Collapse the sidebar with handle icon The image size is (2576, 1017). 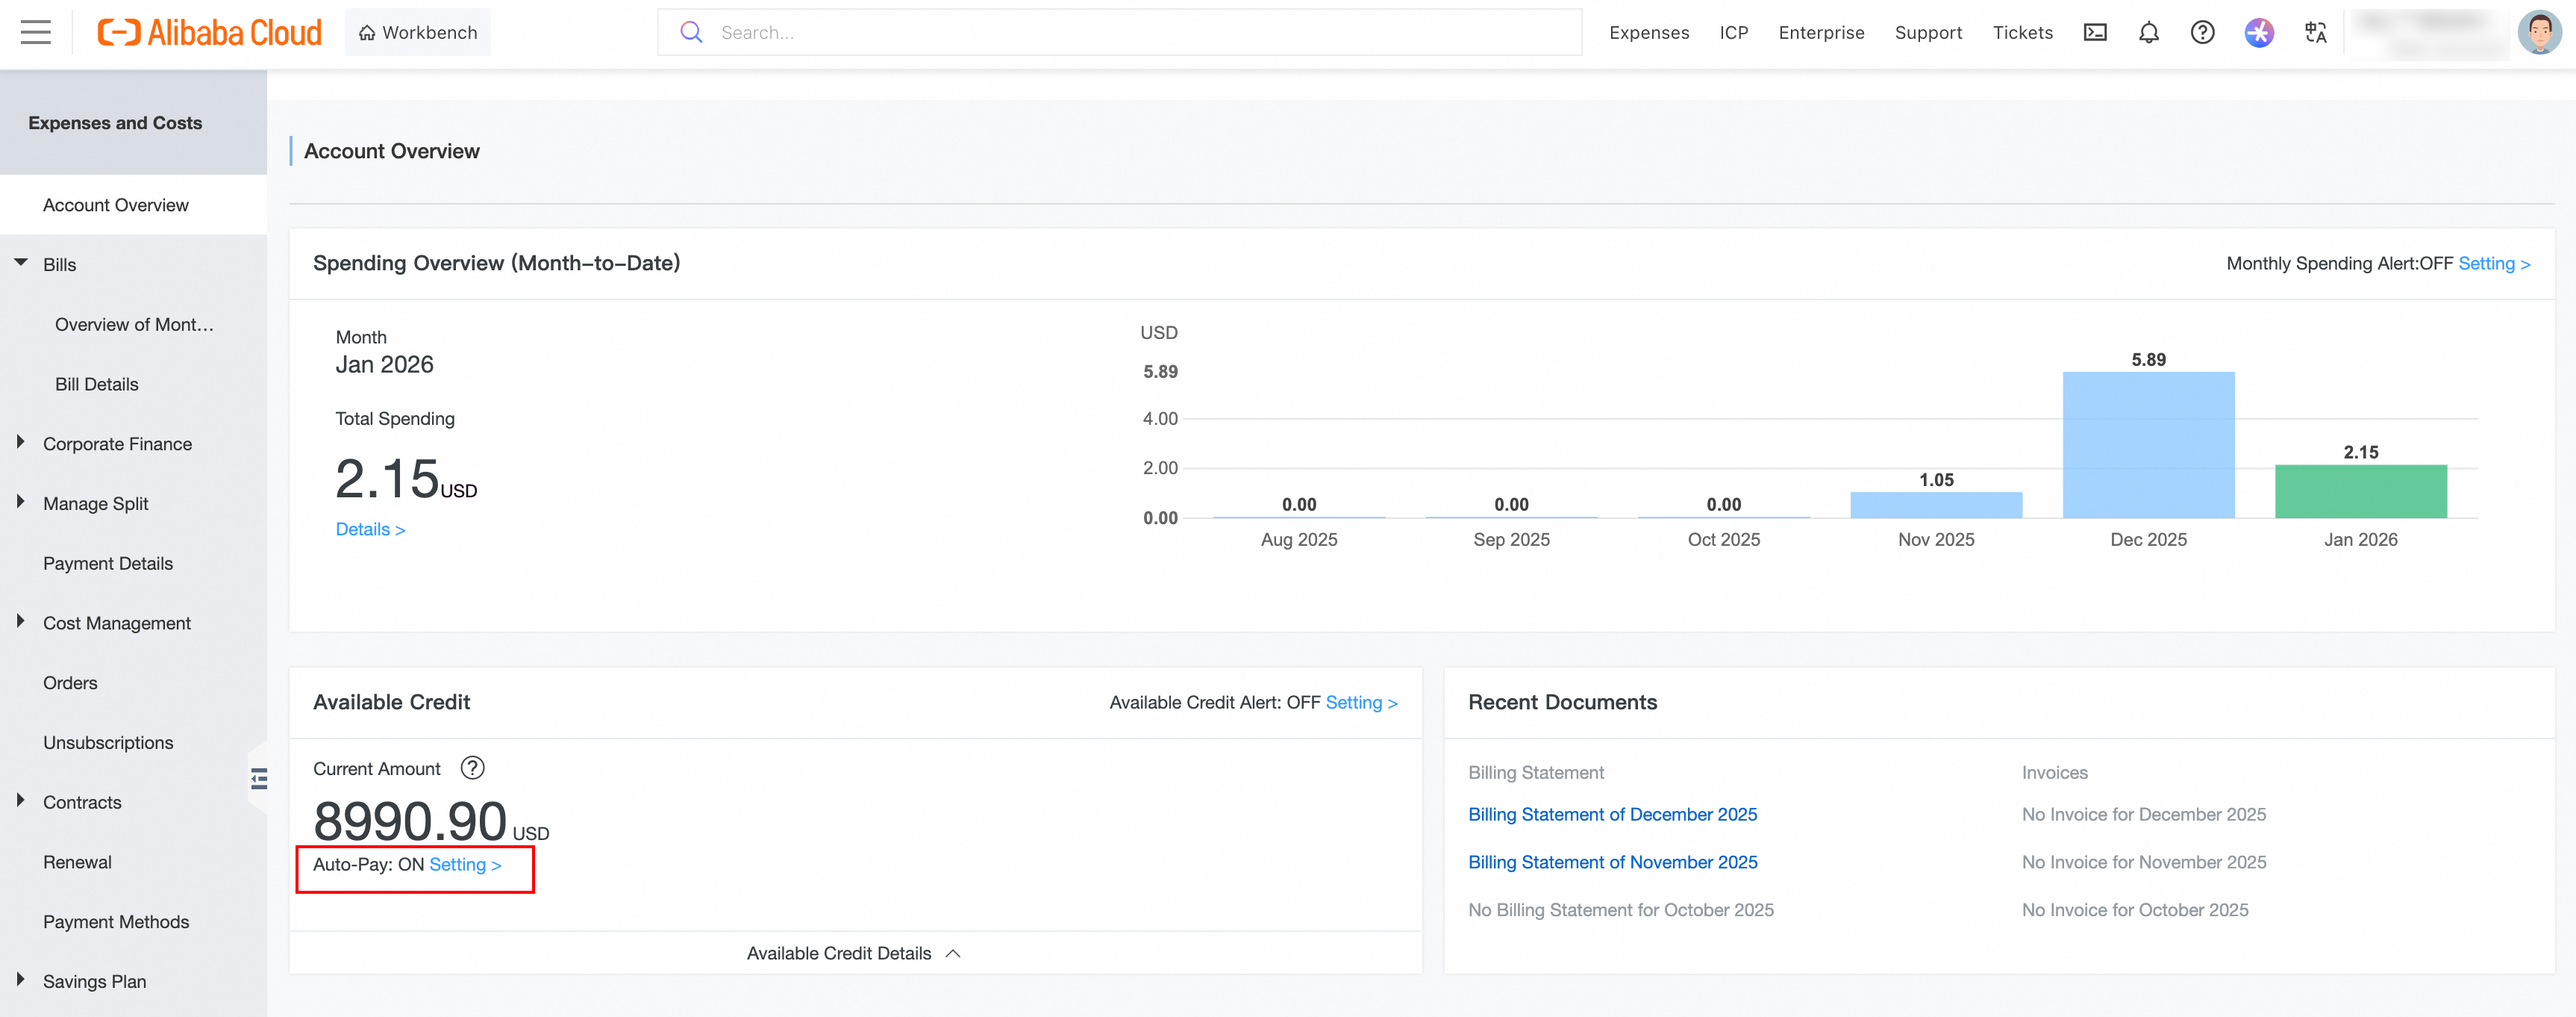pos(259,778)
